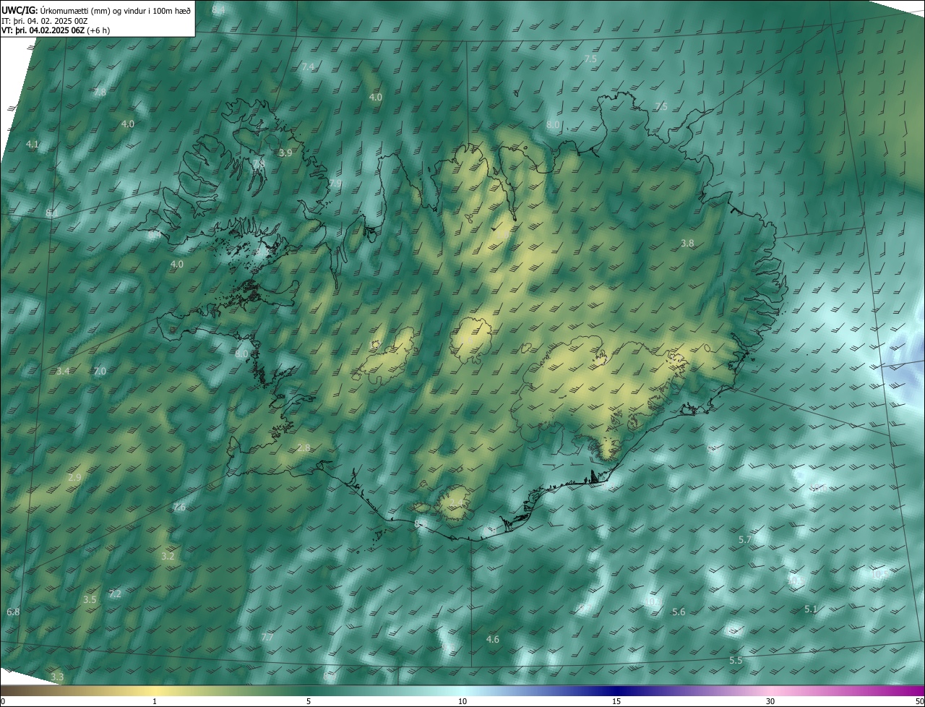The height and width of the screenshot is (707, 925).
Task: Click the value label '5.5' on the map
Action: click(736, 661)
